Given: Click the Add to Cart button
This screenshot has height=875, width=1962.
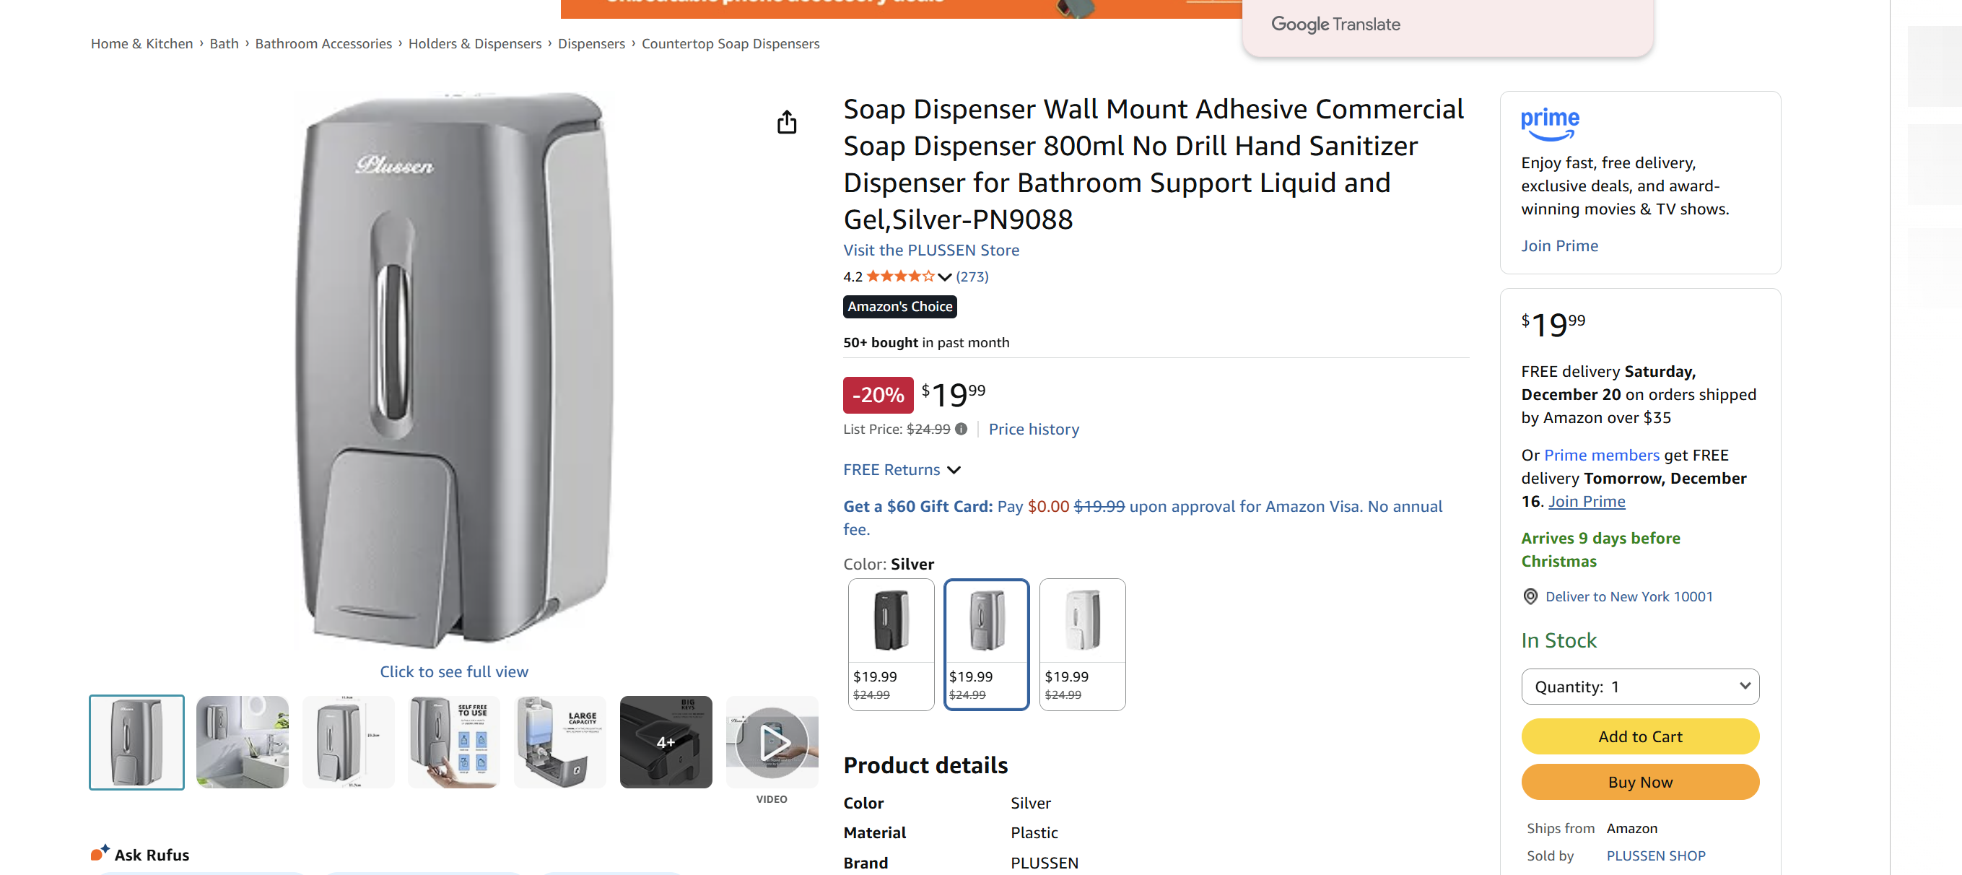Looking at the screenshot, I should pyautogui.click(x=1640, y=736).
